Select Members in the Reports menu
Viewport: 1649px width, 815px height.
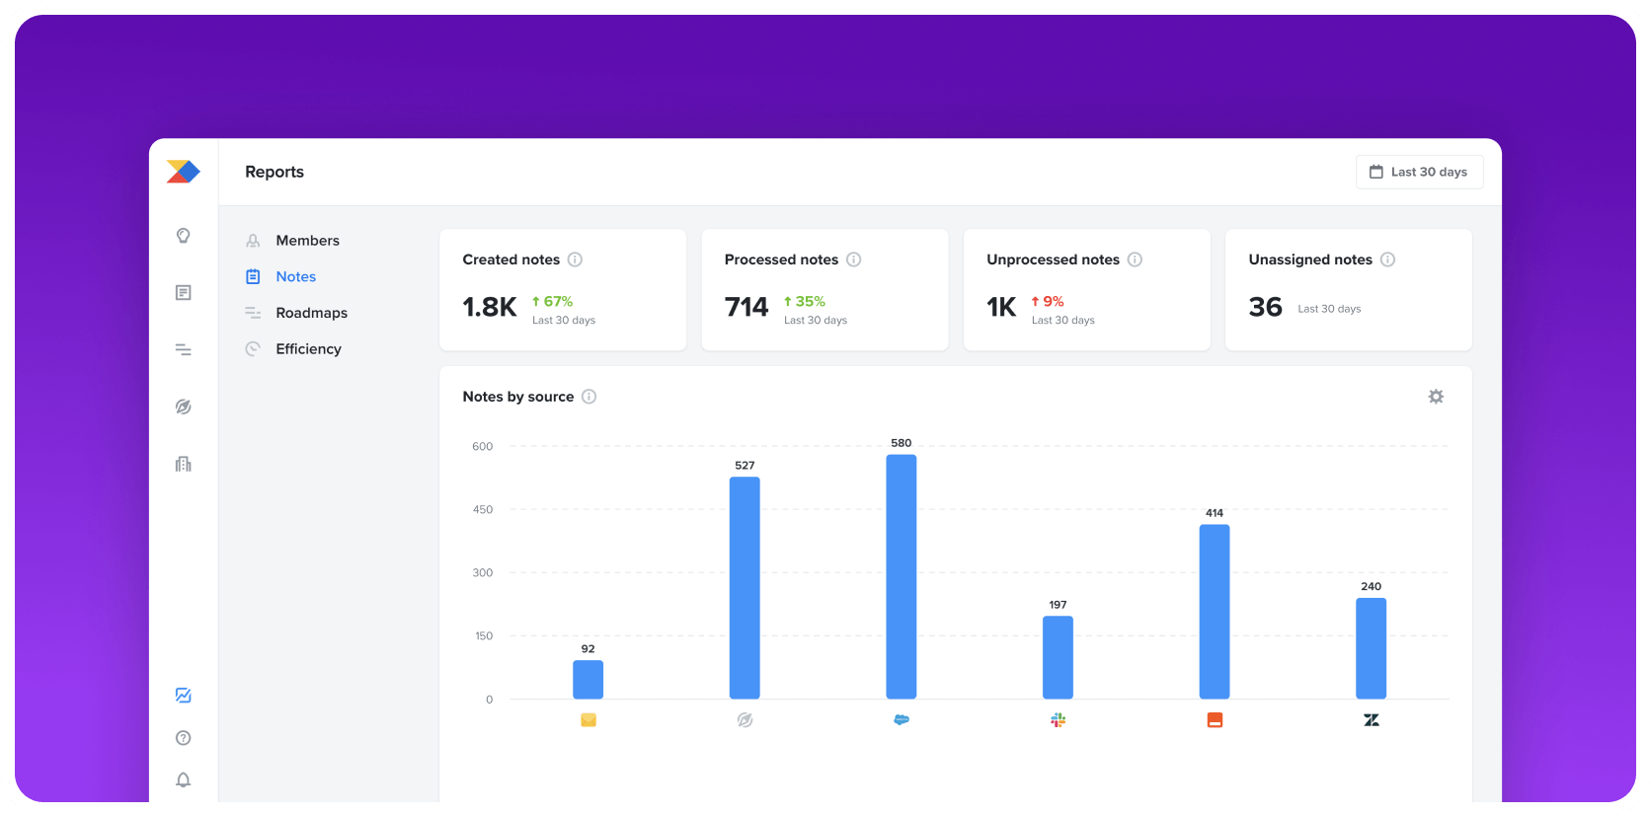292,241
